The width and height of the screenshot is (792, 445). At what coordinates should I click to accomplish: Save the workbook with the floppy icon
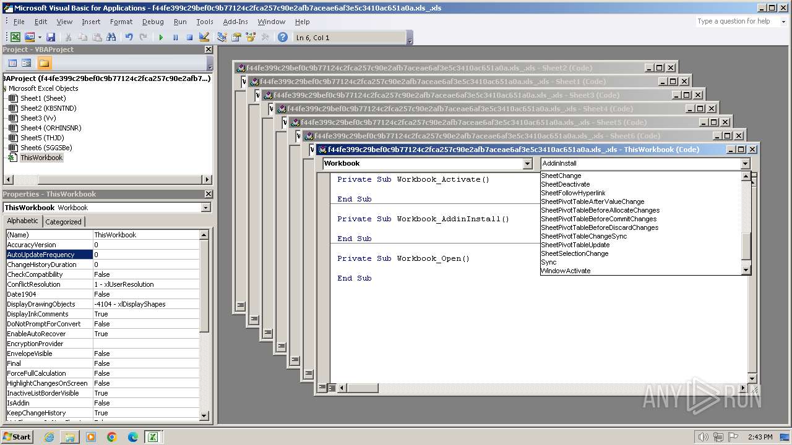click(x=51, y=37)
